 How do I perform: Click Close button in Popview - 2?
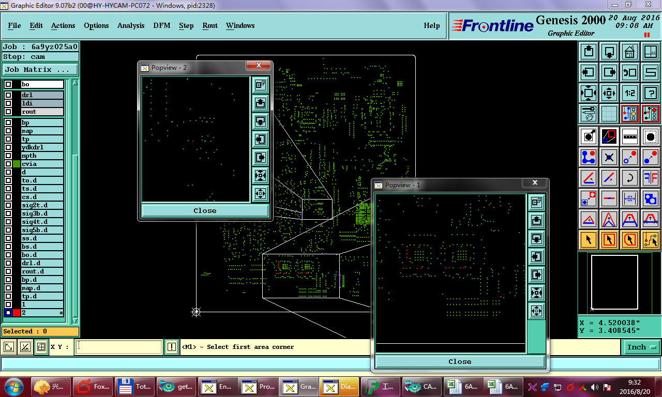pos(205,210)
